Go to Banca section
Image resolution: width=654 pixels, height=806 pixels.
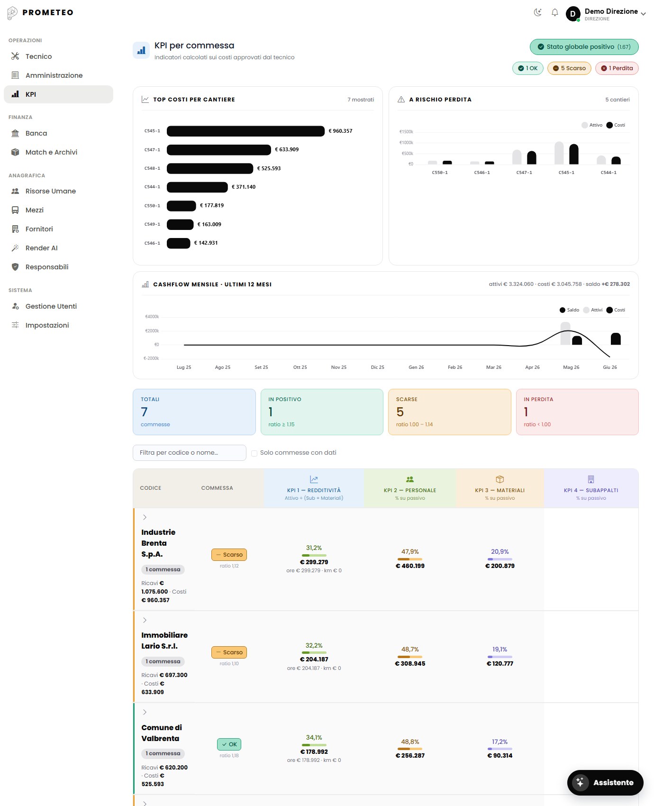pos(58,133)
